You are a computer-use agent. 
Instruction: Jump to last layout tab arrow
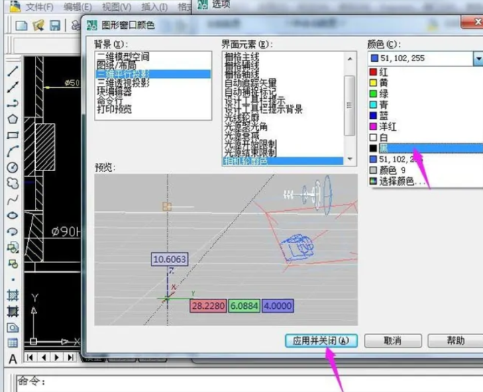70,358
